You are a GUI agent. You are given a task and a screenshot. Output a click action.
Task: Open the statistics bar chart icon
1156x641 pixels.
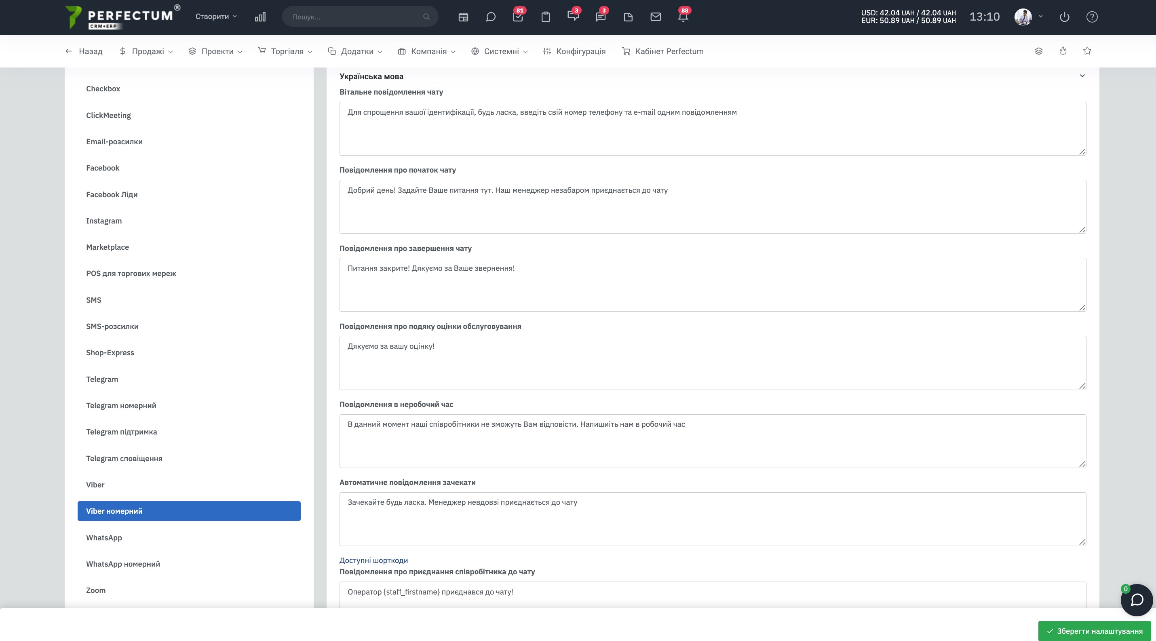click(260, 17)
